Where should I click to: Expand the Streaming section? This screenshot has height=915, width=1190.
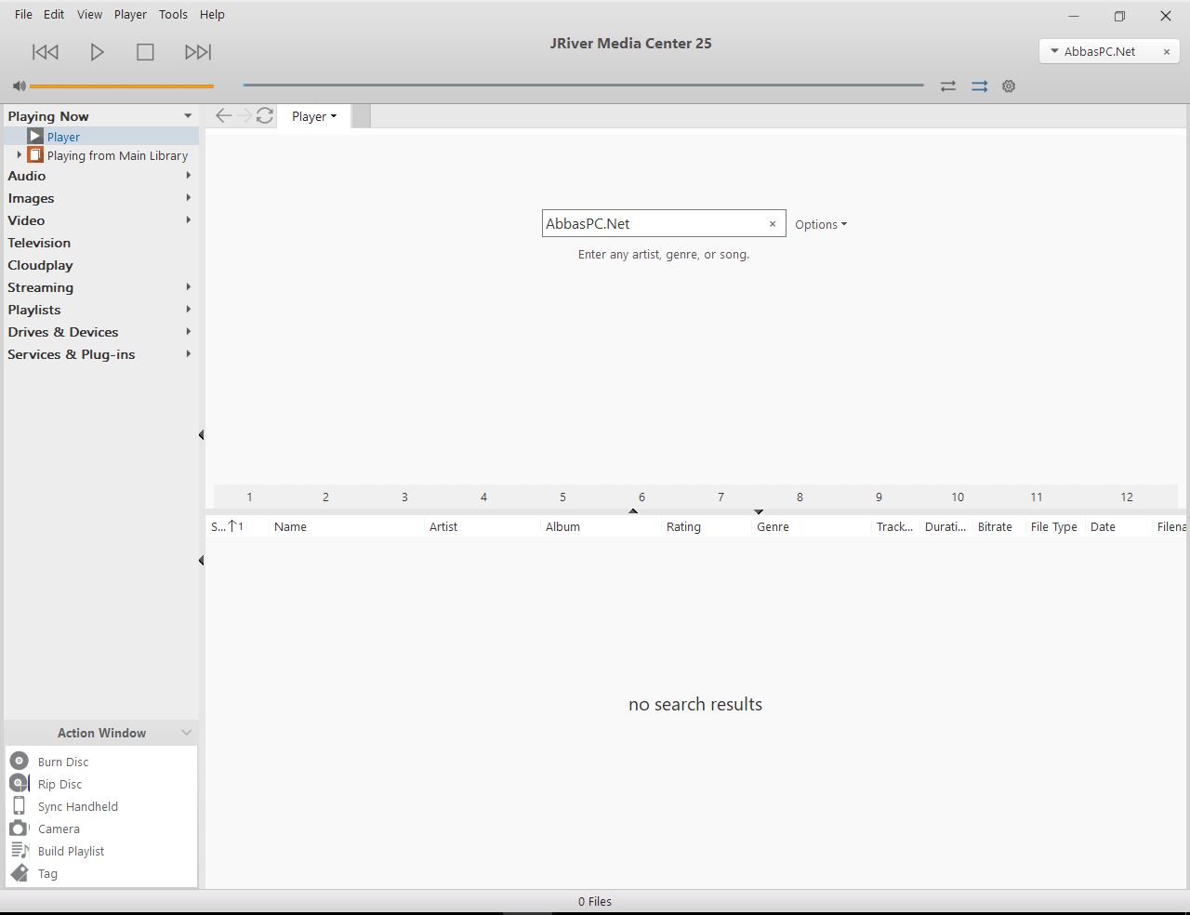click(x=189, y=287)
